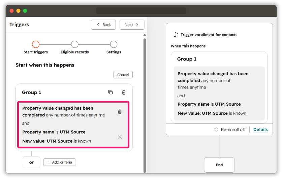The width and height of the screenshot is (282, 178).
Task: Click the macOS green maximize button
Action: pyautogui.click(x=25, y=11)
